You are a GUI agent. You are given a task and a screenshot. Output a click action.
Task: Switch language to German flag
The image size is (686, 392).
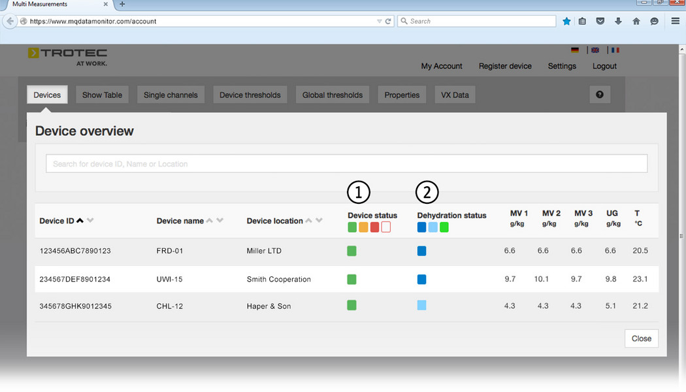click(575, 50)
